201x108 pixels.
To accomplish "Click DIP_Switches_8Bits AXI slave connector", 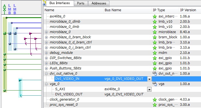I will (5, 59).
